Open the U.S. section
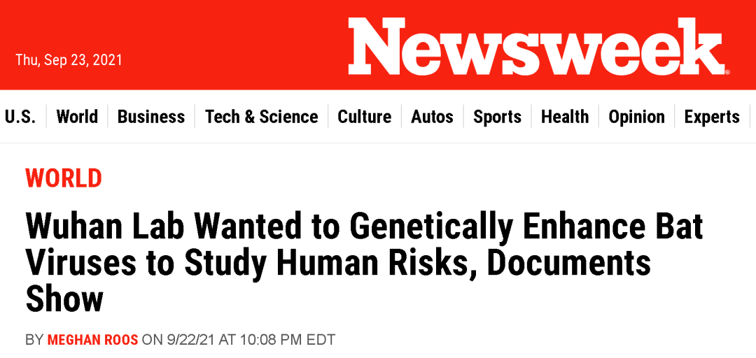 (21, 117)
